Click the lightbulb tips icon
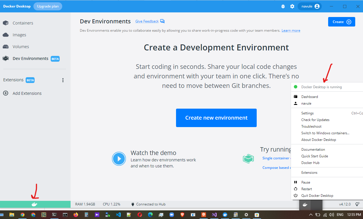The image size is (363, 219). 357,204
